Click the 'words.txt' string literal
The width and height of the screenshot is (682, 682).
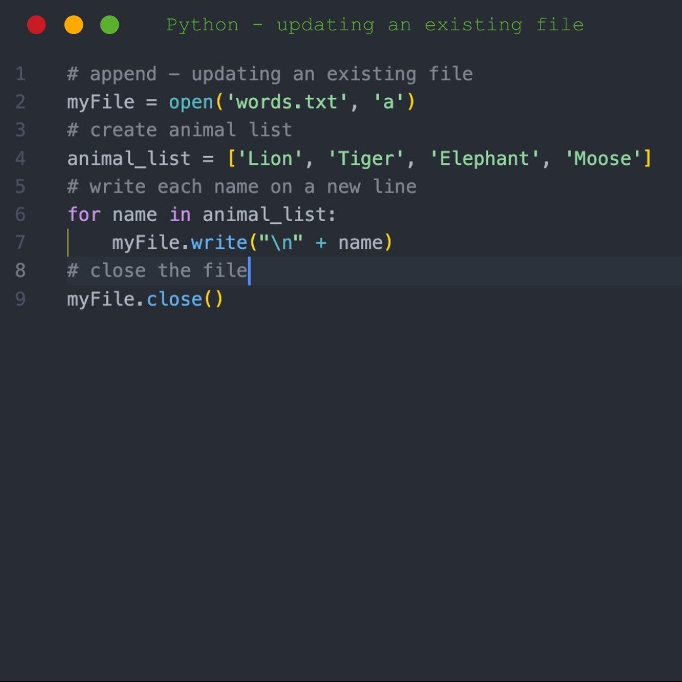pyautogui.click(x=287, y=102)
